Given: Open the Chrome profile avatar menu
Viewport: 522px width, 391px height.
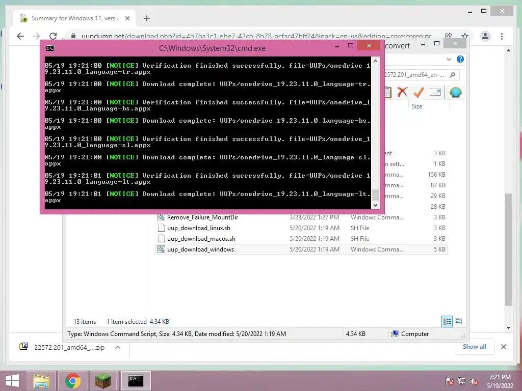Looking at the screenshot, I should (485, 36).
